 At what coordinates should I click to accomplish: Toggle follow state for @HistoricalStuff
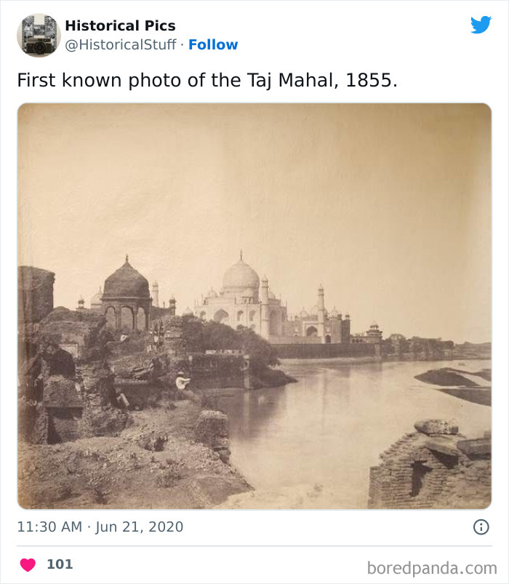(214, 44)
